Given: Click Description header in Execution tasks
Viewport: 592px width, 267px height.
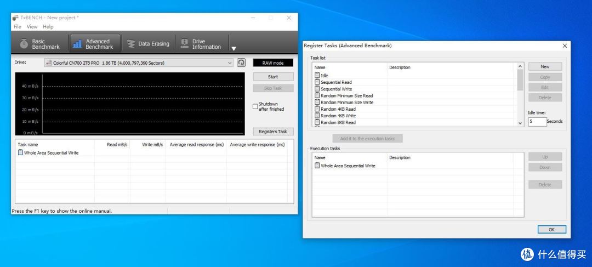Looking at the screenshot, I should point(450,157).
